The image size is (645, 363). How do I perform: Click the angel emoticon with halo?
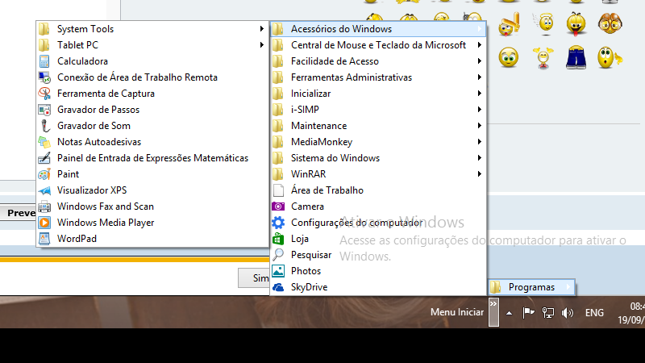(543, 23)
